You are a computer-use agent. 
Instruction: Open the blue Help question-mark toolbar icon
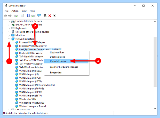(x=28, y=16)
